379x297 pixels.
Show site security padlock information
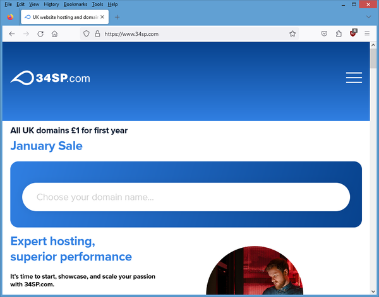97,34
